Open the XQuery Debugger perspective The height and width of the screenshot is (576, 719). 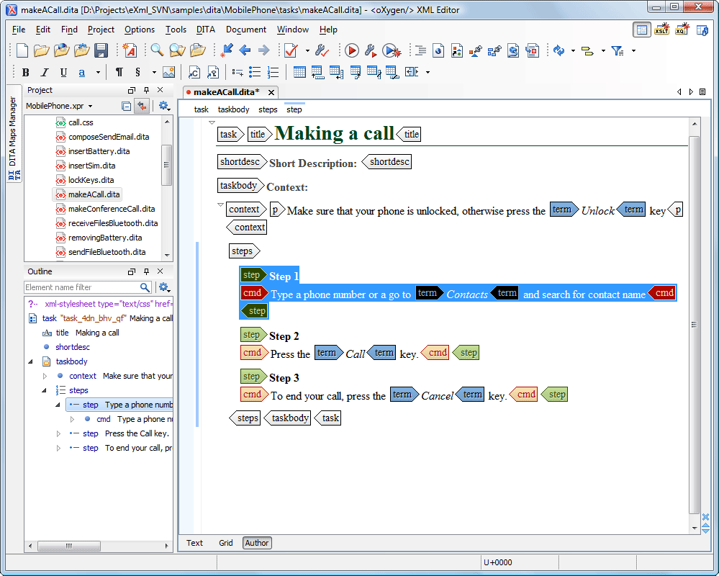pos(682,30)
